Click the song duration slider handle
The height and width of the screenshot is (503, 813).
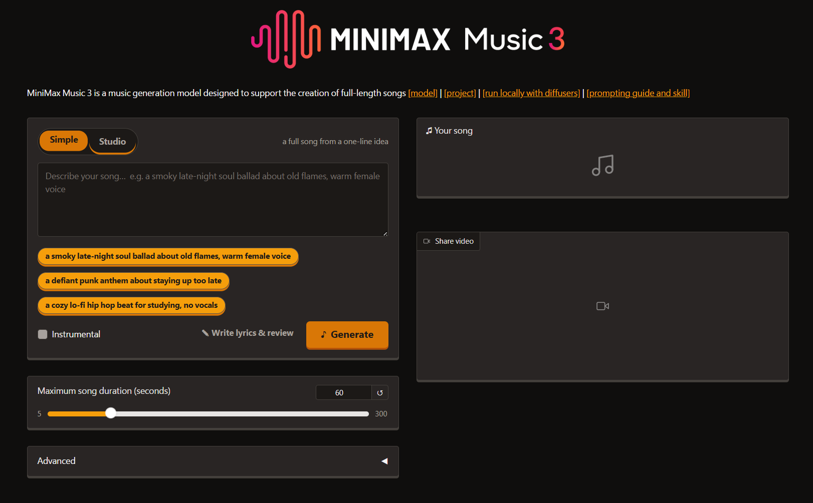click(x=111, y=413)
